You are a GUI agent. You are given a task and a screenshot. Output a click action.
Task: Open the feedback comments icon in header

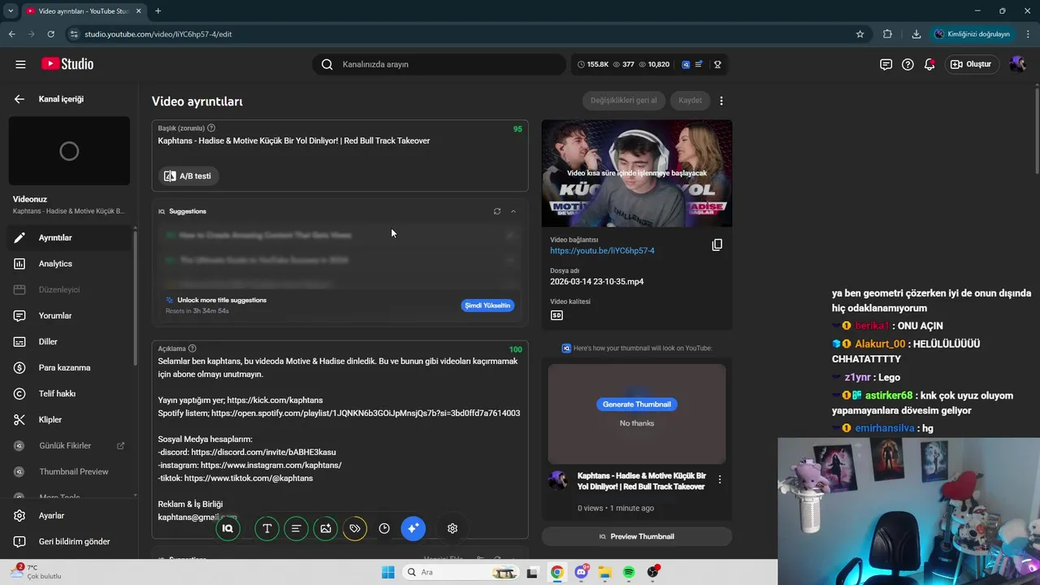pos(886,64)
